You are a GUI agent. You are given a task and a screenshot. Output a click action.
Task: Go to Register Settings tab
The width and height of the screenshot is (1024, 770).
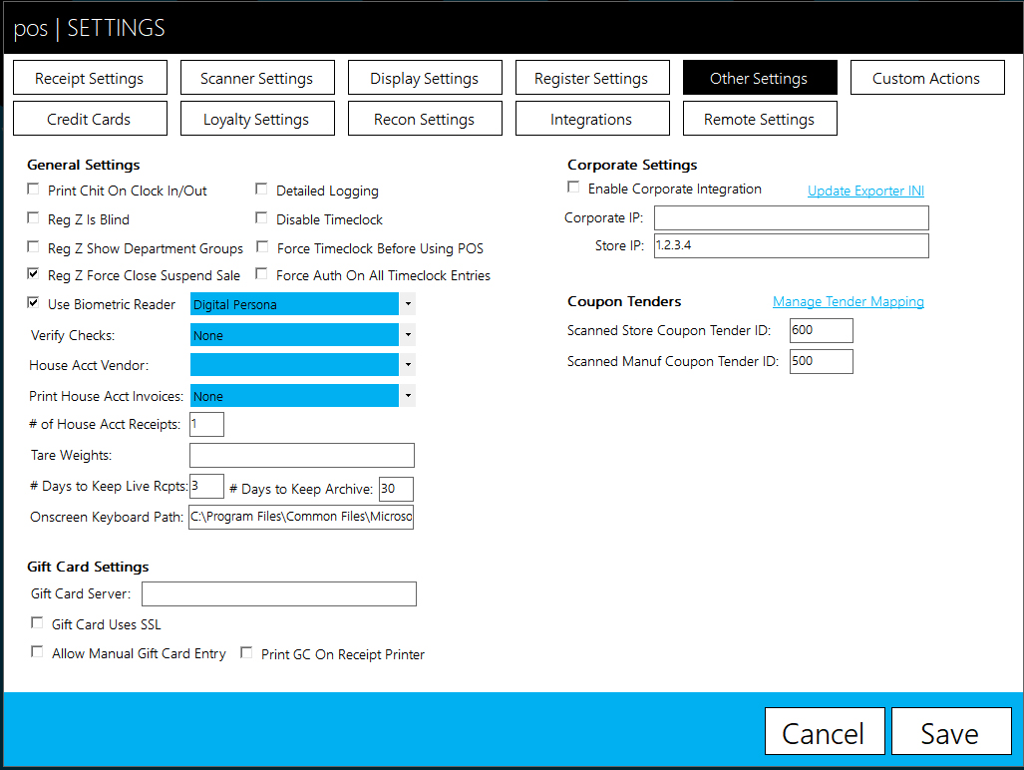point(592,78)
